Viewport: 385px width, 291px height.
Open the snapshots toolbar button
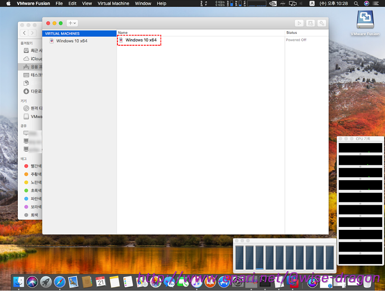tap(310, 23)
